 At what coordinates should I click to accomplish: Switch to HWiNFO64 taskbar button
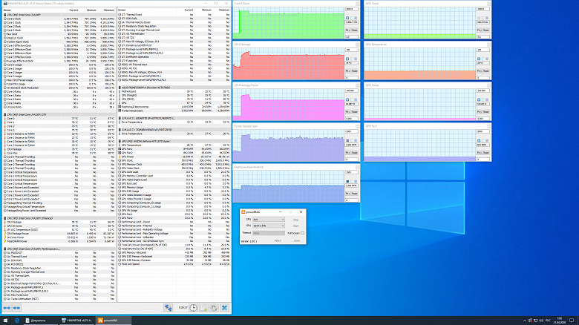(x=77, y=321)
